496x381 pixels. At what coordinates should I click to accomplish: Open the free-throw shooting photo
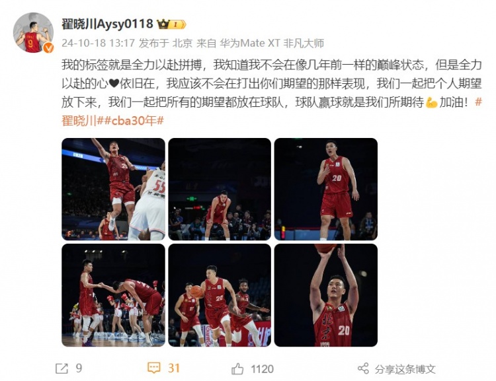coord(326,295)
